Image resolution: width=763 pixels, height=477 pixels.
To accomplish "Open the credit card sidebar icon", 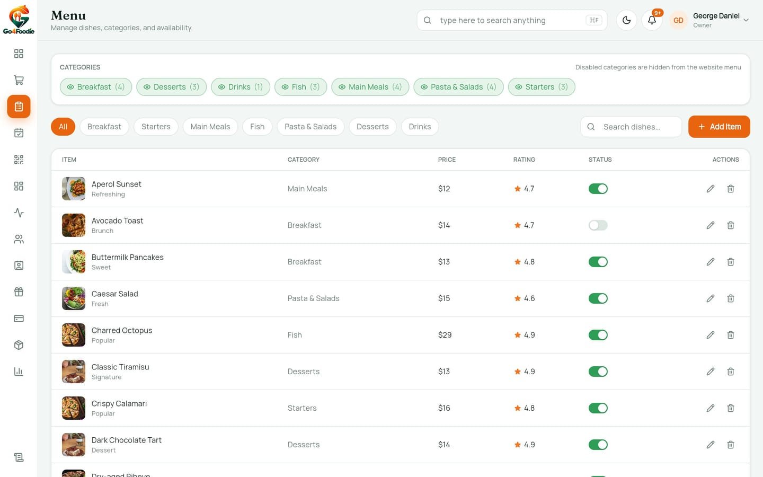I will (19, 319).
